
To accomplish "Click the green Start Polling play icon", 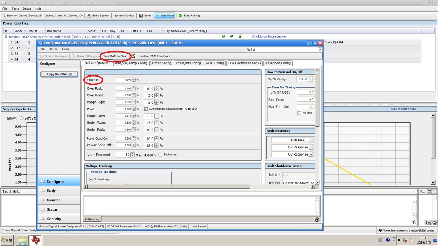I will [181, 16].
